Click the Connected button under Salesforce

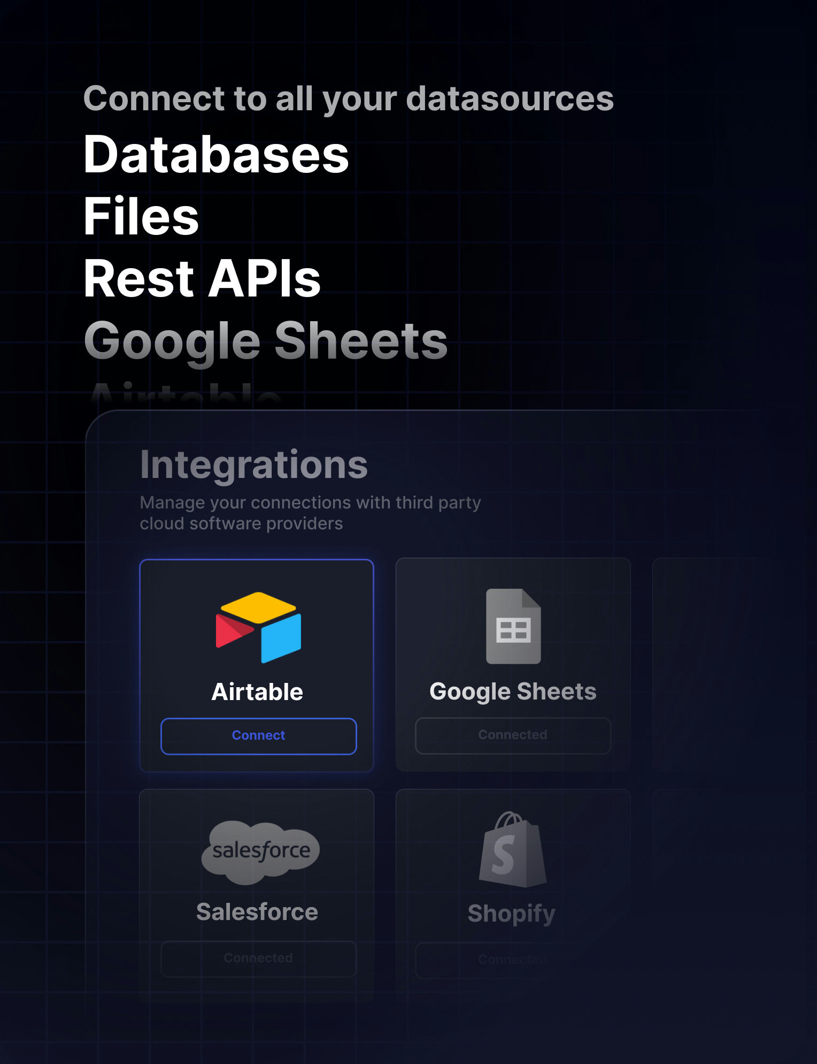pyautogui.click(x=258, y=958)
